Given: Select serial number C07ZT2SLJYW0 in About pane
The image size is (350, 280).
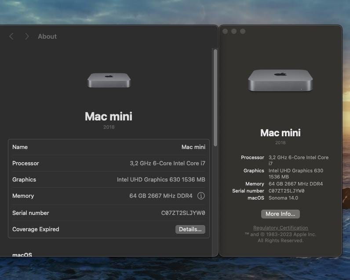Looking at the screenshot, I should point(183,213).
